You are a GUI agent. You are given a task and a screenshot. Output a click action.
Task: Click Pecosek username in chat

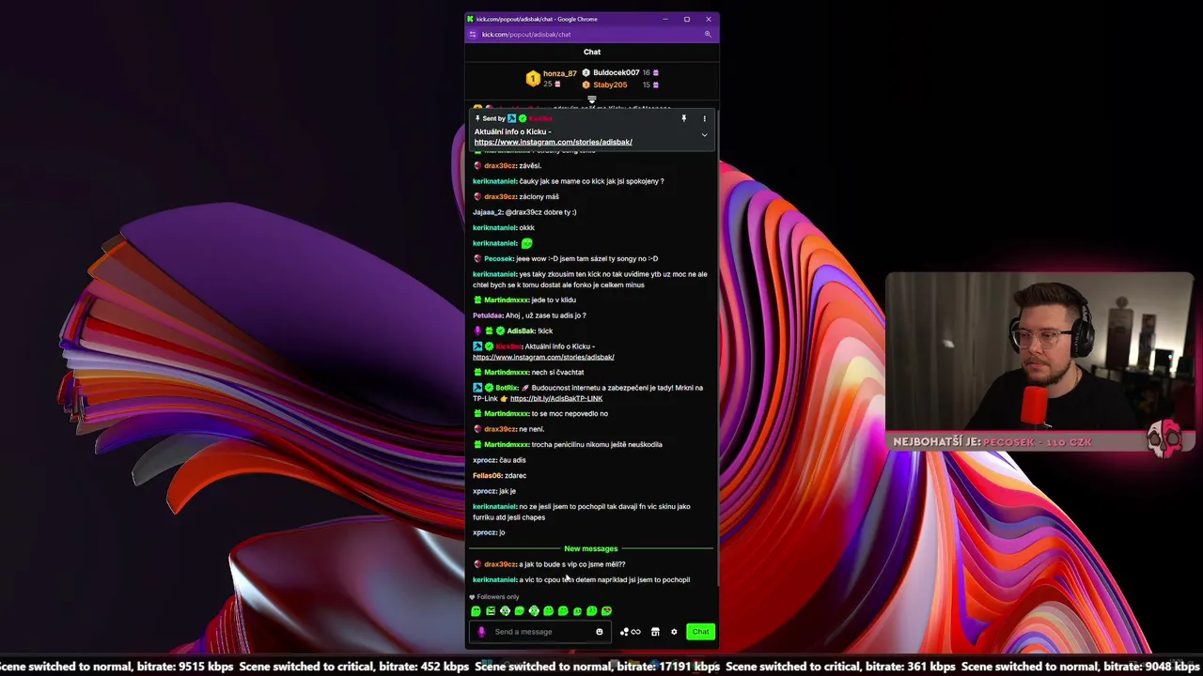tap(498, 259)
